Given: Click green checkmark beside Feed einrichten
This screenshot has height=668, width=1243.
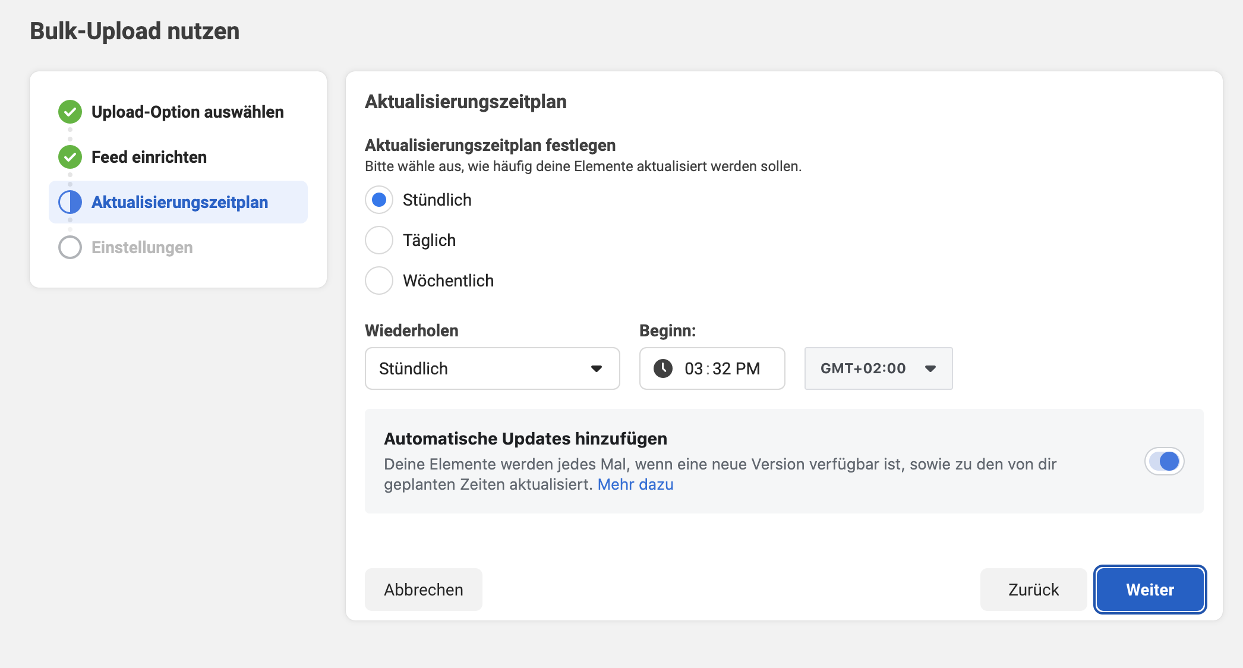Looking at the screenshot, I should [x=70, y=157].
